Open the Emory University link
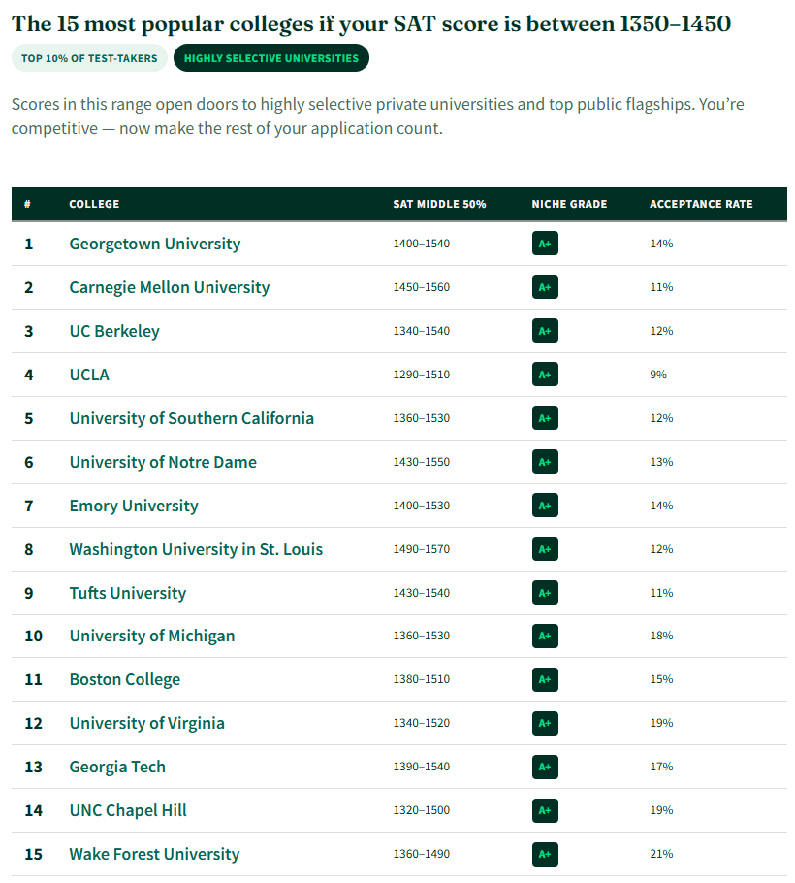 pos(134,506)
